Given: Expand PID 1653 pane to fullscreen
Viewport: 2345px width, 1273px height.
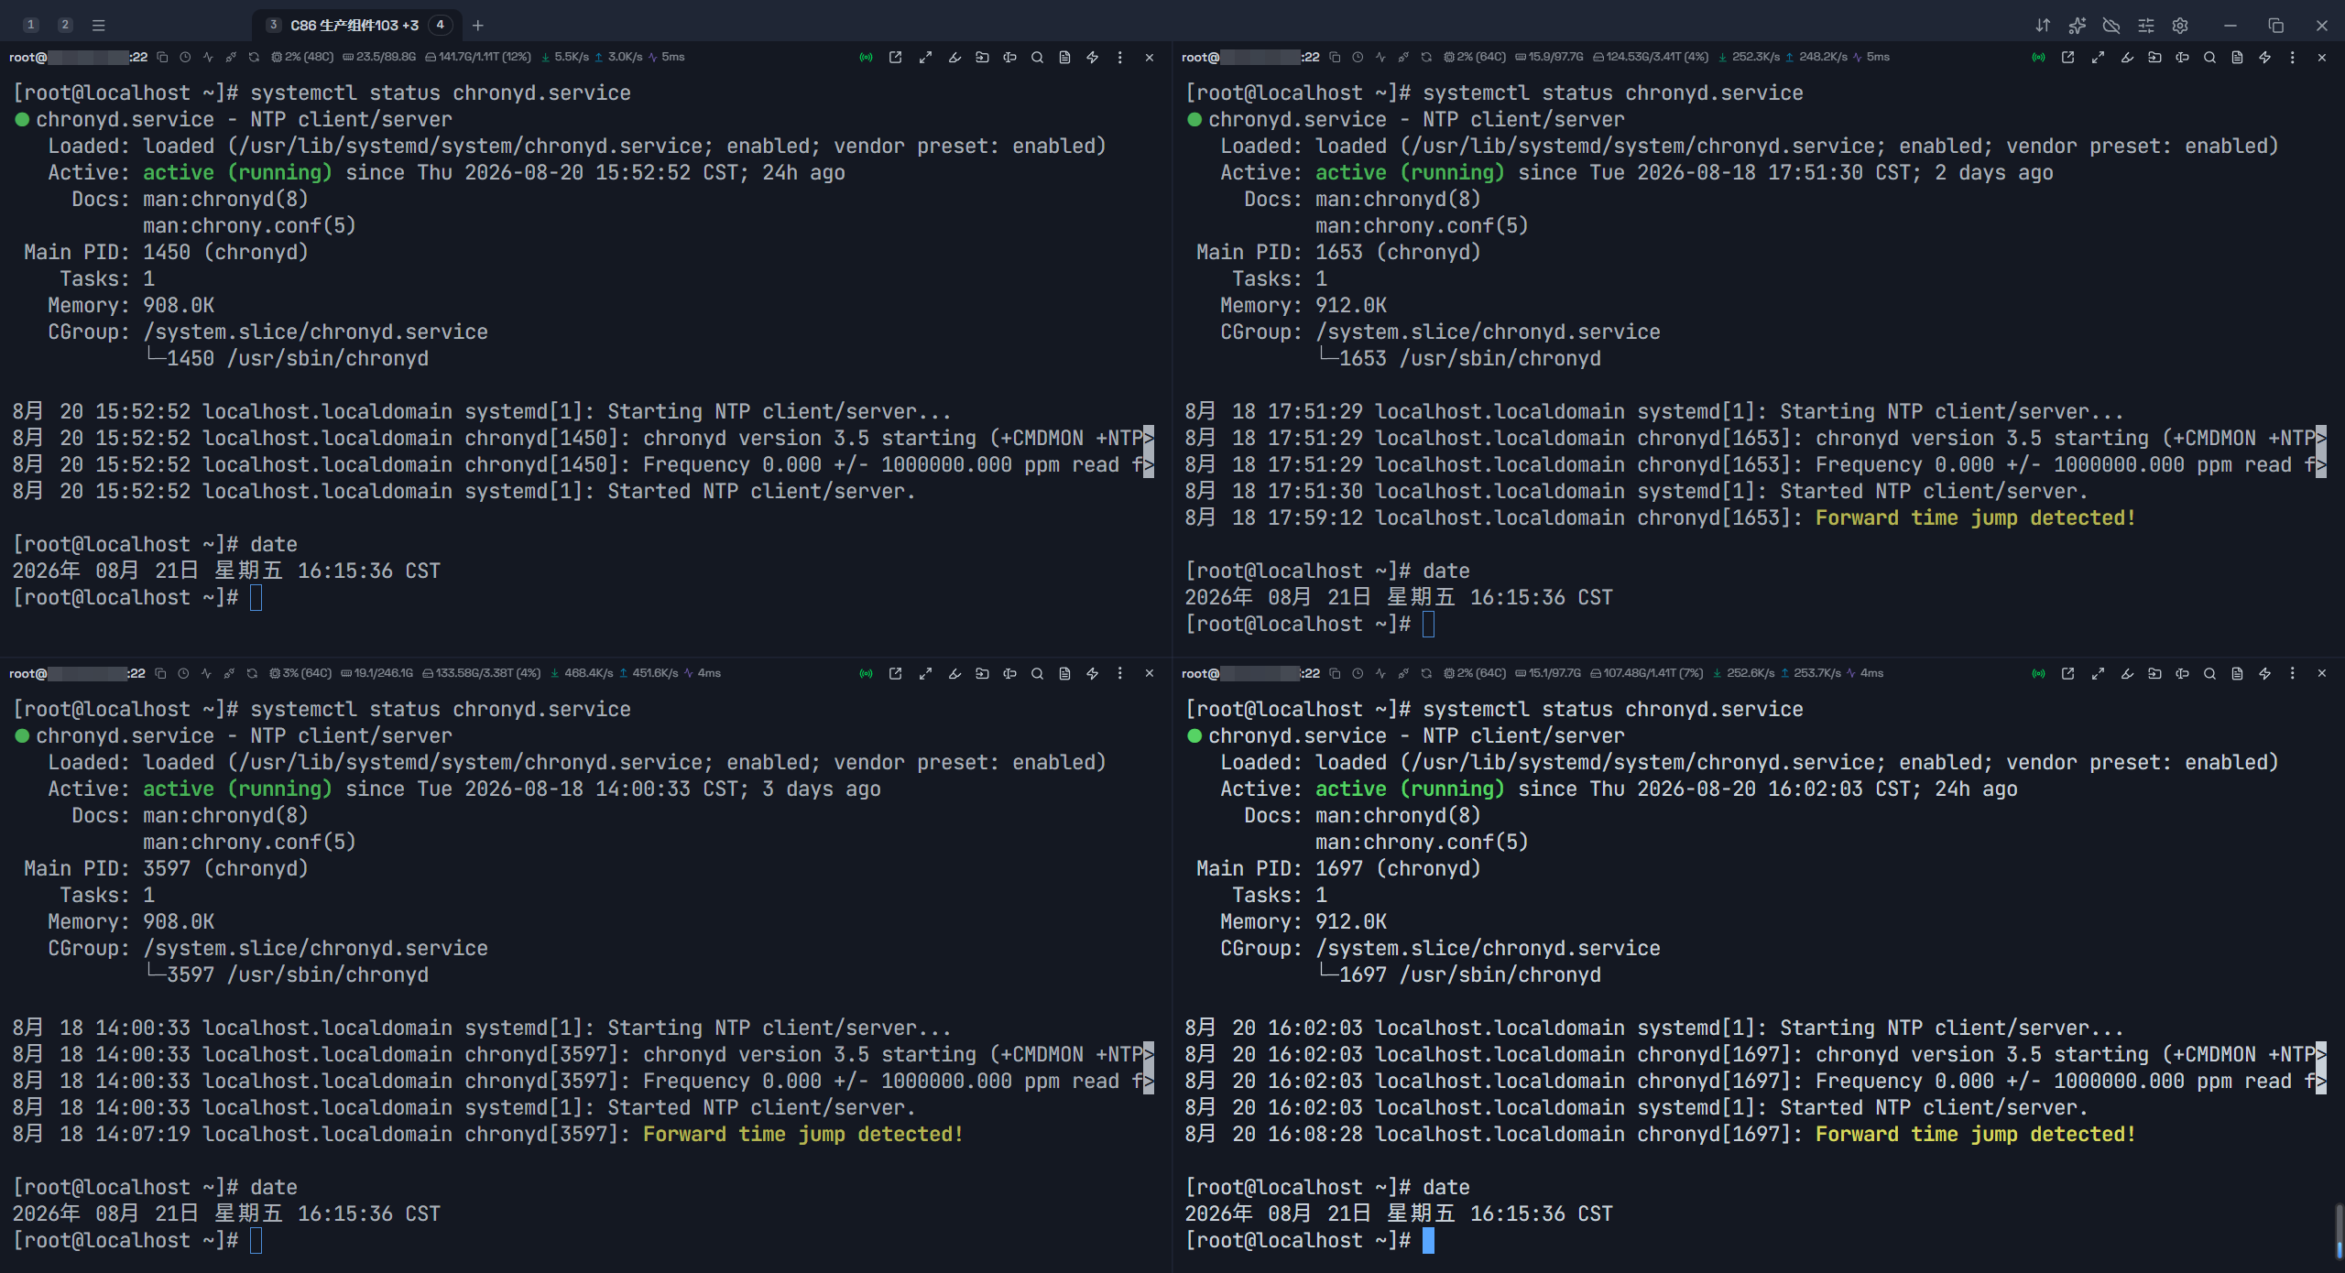Looking at the screenshot, I should coord(2099,57).
